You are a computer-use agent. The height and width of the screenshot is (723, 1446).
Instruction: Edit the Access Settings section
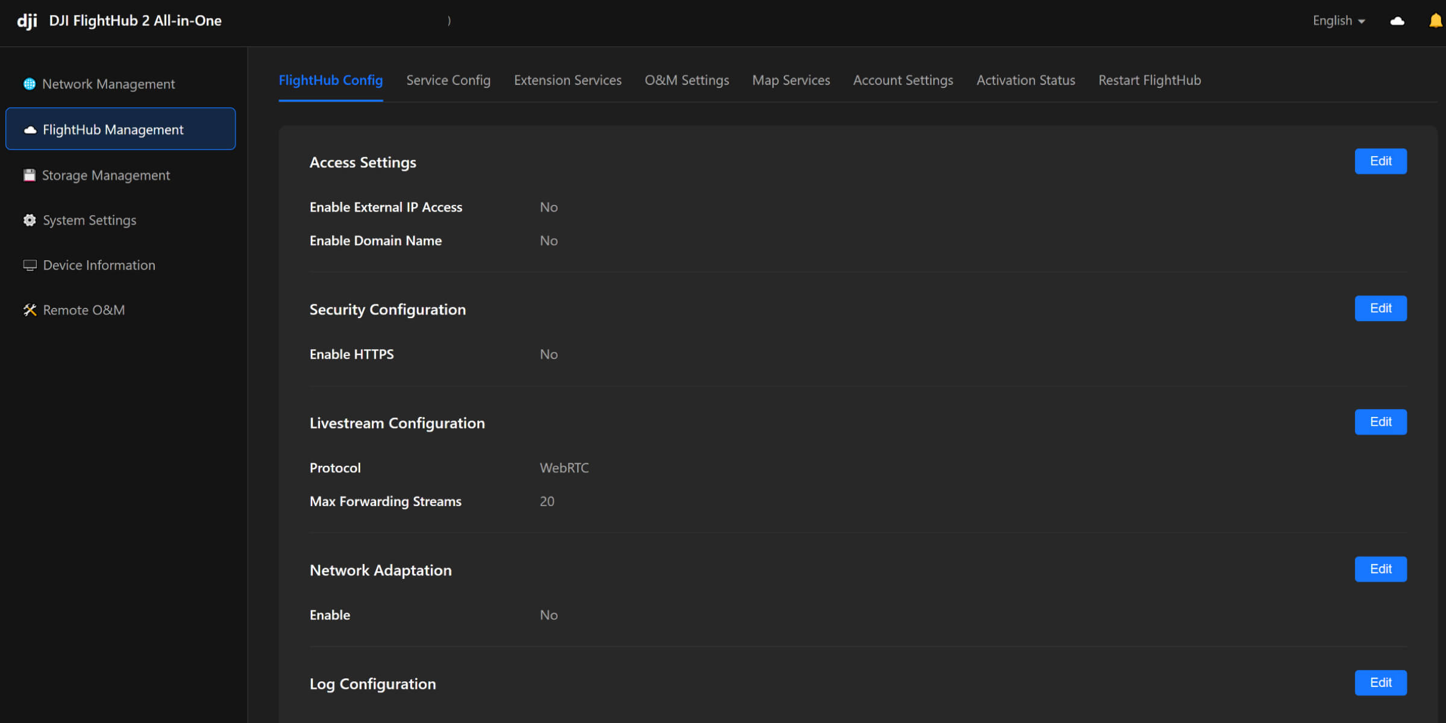coord(1380,161)
